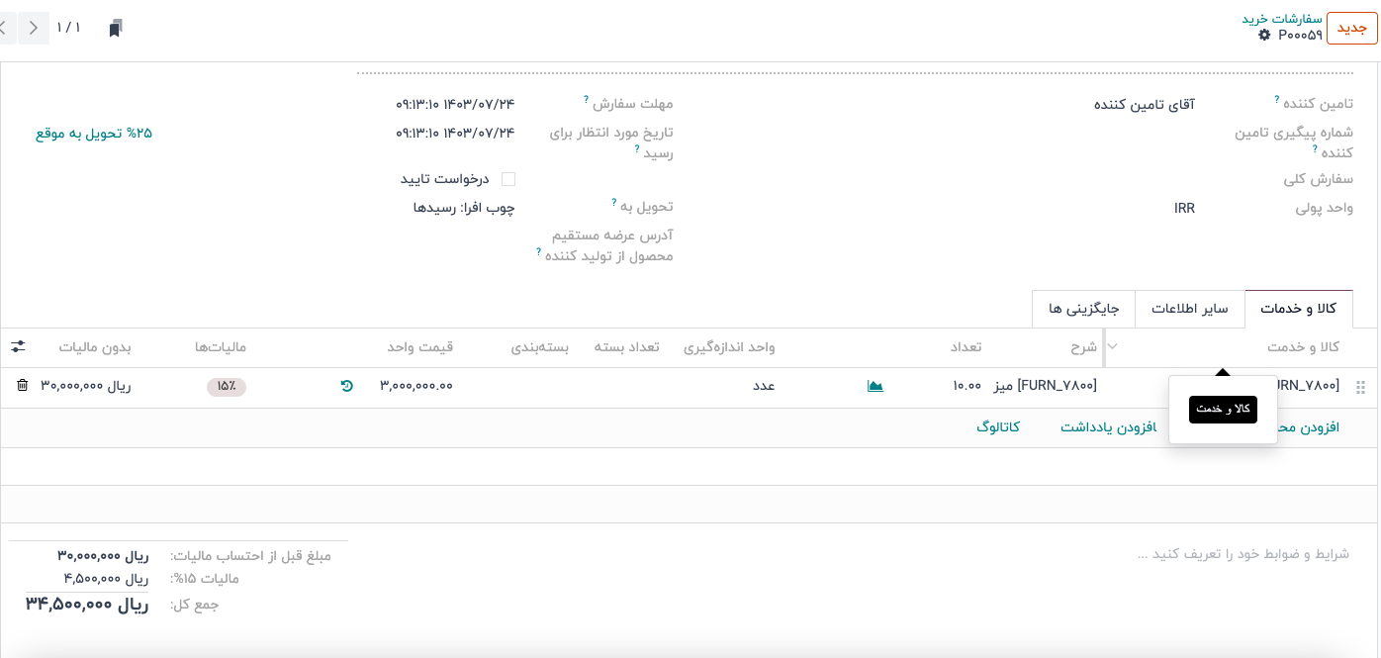The image size is (1381, 658).
Task: Click the جدید button
Action: pyautogui.click(x=1351, y=28)
